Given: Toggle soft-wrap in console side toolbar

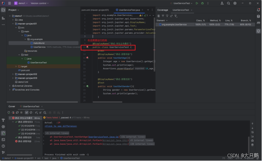Looking at the screenshot, I should coord(252,132).
